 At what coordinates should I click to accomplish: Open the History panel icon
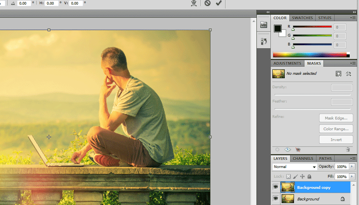[x=263, y=41]
